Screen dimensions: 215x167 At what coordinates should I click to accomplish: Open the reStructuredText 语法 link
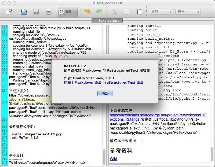[x=124, y=83]
